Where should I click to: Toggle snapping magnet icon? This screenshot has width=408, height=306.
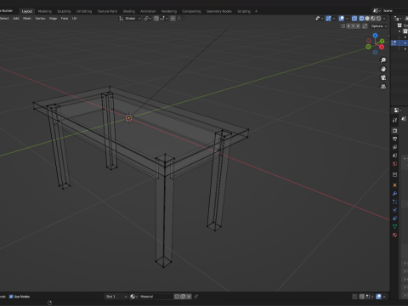[156, 19]
